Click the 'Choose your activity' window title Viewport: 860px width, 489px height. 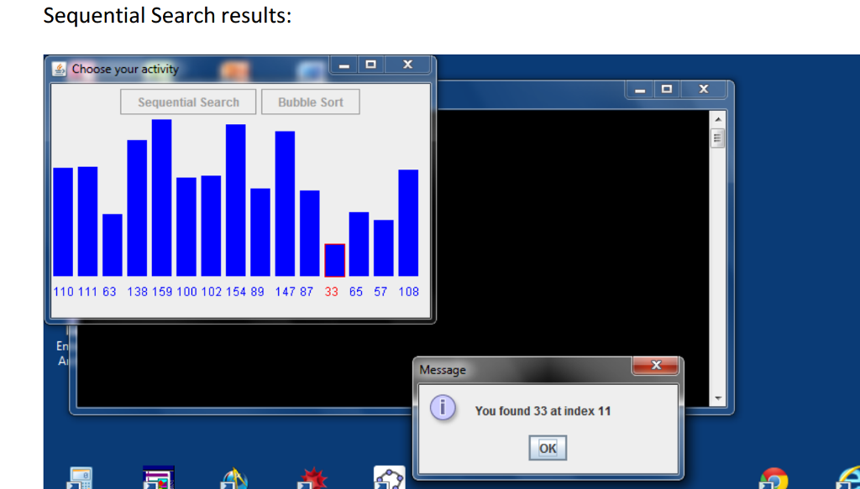[125, 69]
